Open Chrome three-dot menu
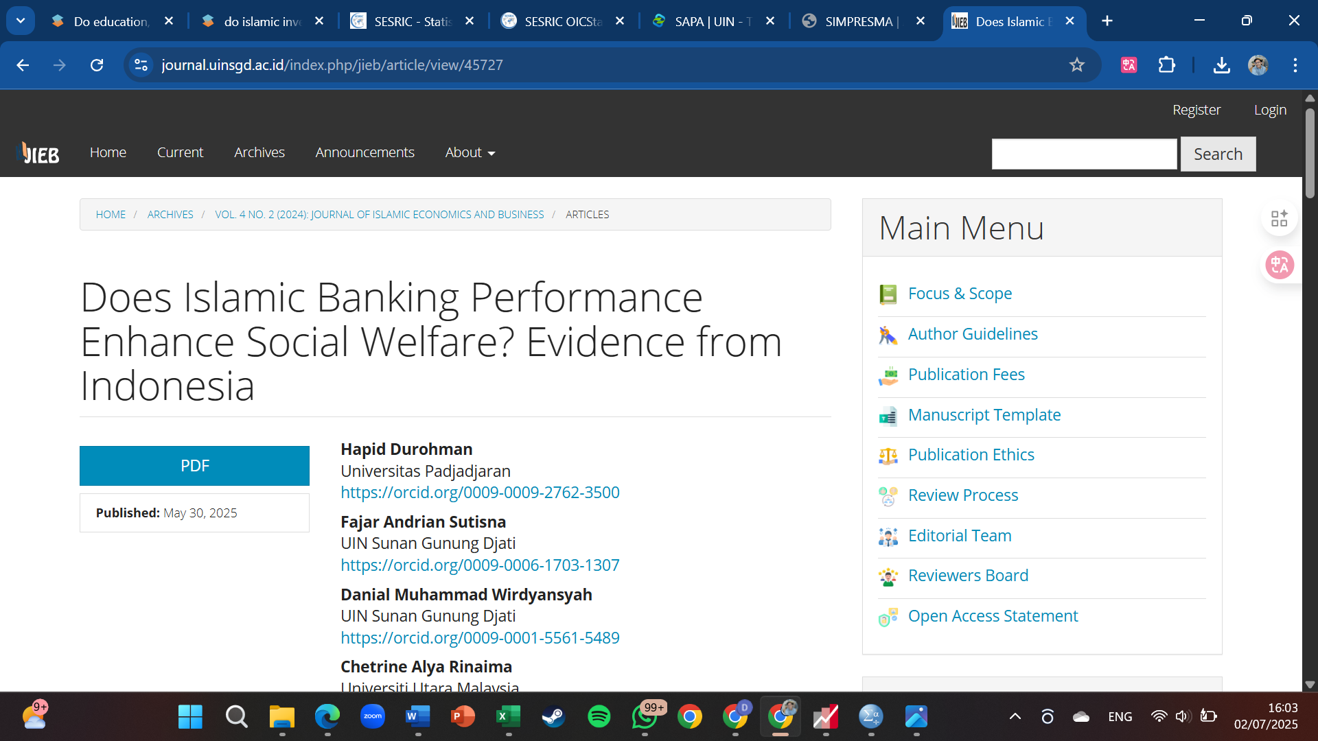Image resolution: width=1318 pixels, height=741 pixels. [x=1295, y=65]
